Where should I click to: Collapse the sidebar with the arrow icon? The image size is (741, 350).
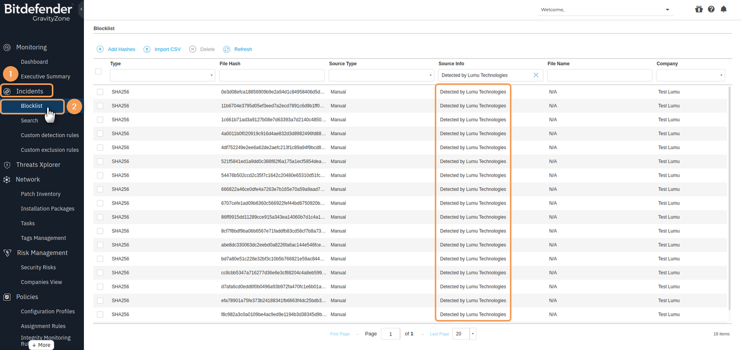pos(81,9)
